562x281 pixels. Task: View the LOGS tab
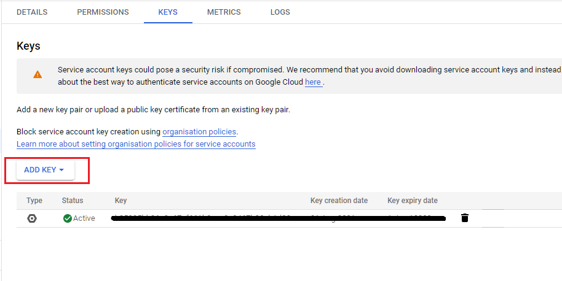(x=280, y=12)
